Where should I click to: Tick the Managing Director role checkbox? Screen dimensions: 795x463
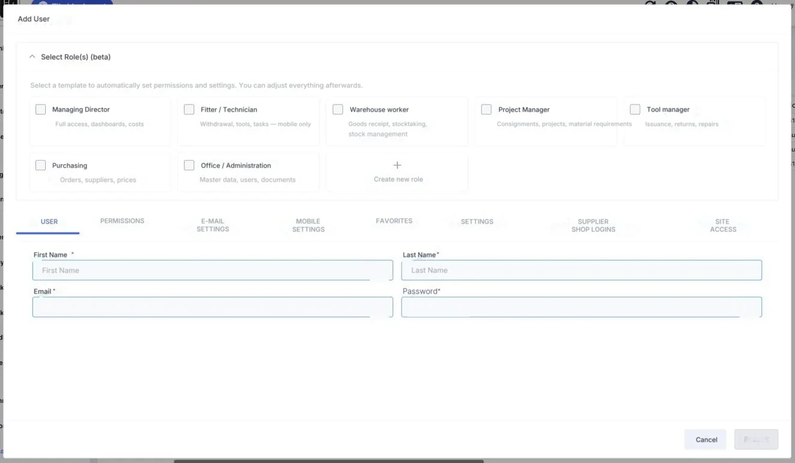point(41,109)
